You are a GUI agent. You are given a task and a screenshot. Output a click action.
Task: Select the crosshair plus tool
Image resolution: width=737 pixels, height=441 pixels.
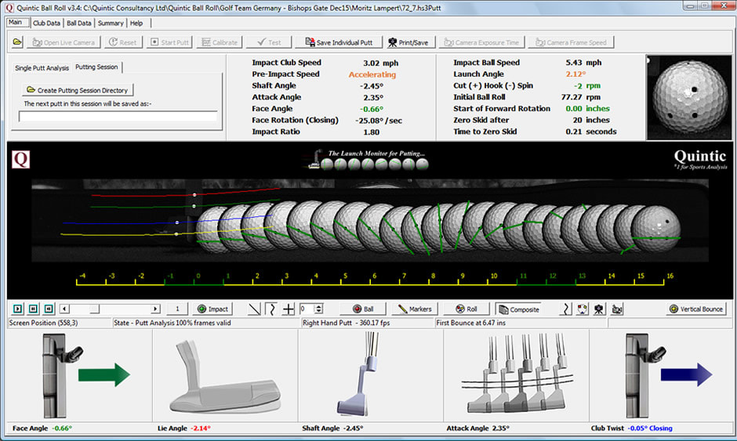pos(289,309)
